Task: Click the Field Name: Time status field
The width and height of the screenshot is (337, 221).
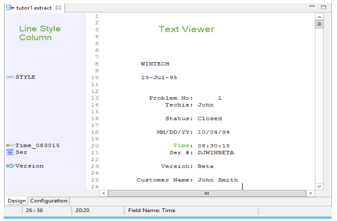Action: coord(151,210)
